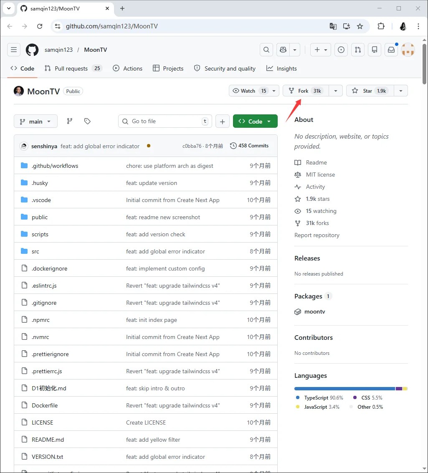Open the Insights tab
Image resolution: width=428 pixels, height=473 pixels.
click(x=282, y=68)
